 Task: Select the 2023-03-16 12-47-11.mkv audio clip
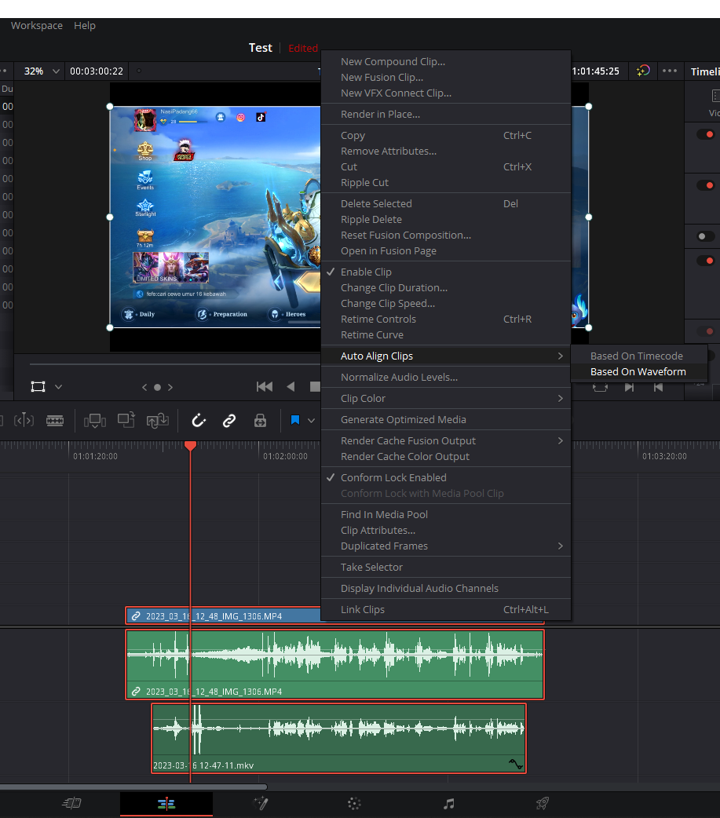[338, 738]
